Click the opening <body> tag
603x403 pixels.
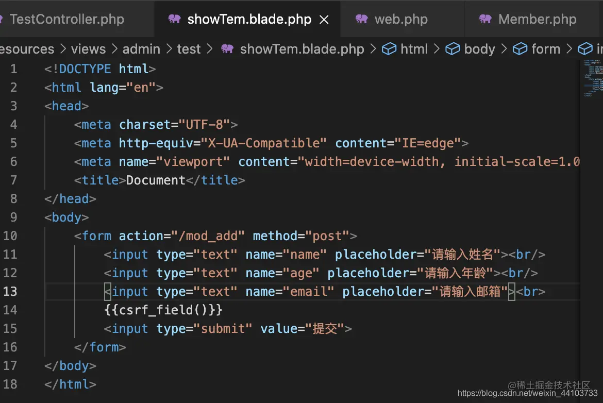[x=66, y=217]
